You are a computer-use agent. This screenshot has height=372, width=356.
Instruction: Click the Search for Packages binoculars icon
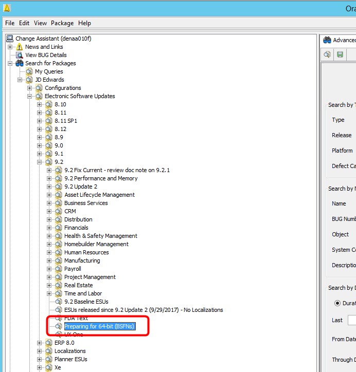[20, 63]
